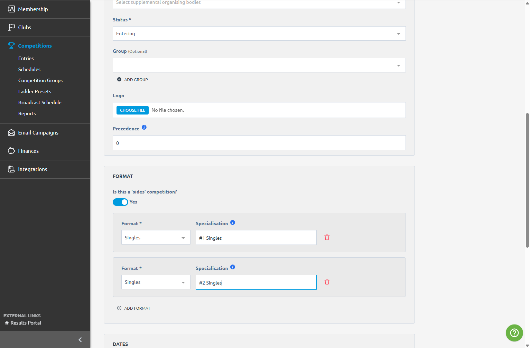Click the CHOOSE FILE button
Viewport: 530px width, 348px height.
(132, 110)
